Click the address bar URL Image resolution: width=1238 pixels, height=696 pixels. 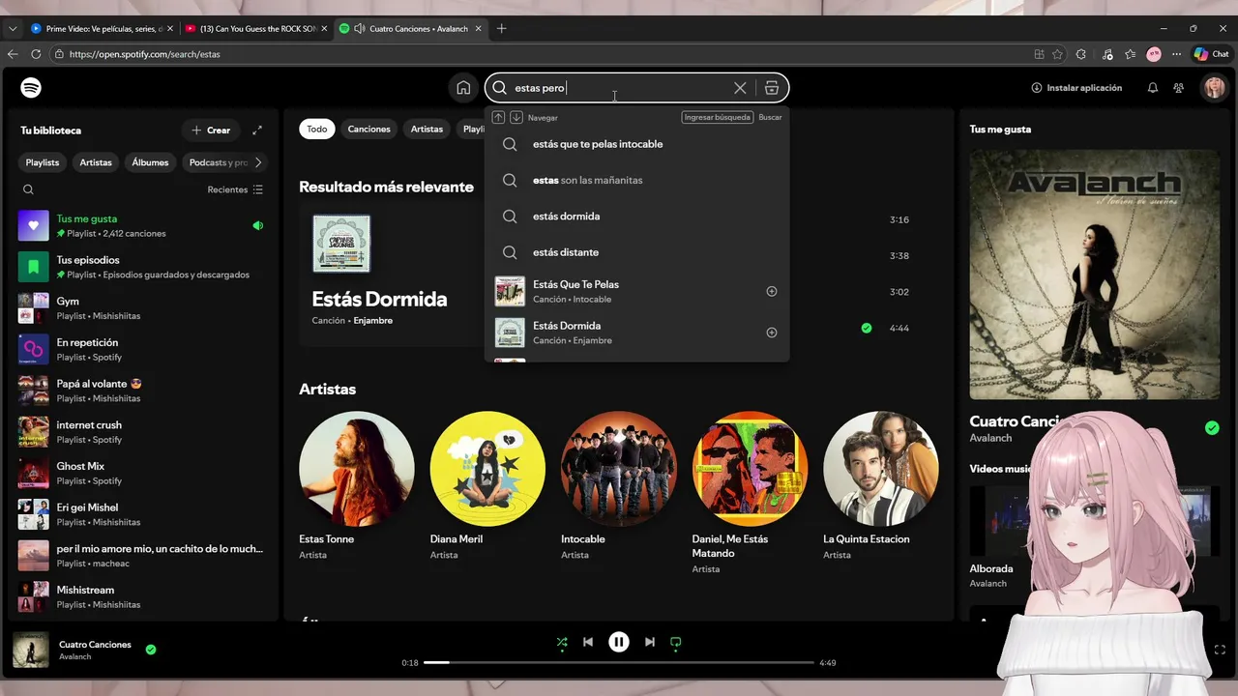145,54
